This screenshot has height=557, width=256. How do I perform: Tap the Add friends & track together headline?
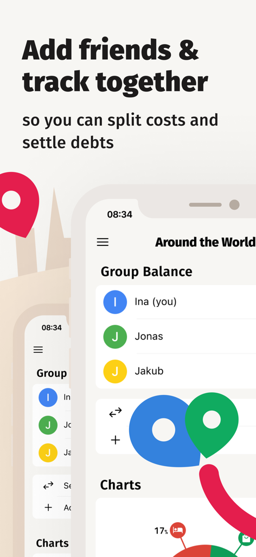[x=115, y=66]
